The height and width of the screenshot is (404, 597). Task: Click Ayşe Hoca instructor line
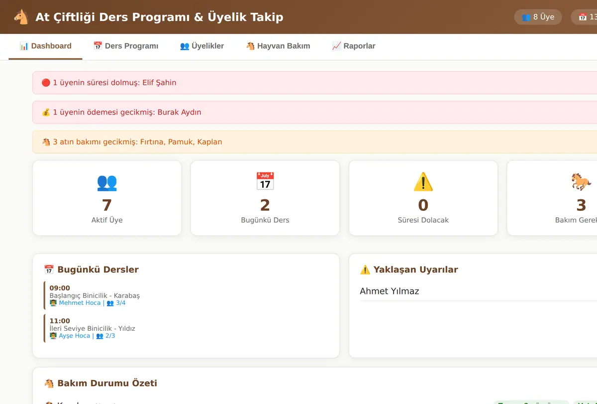click(83, 336)
